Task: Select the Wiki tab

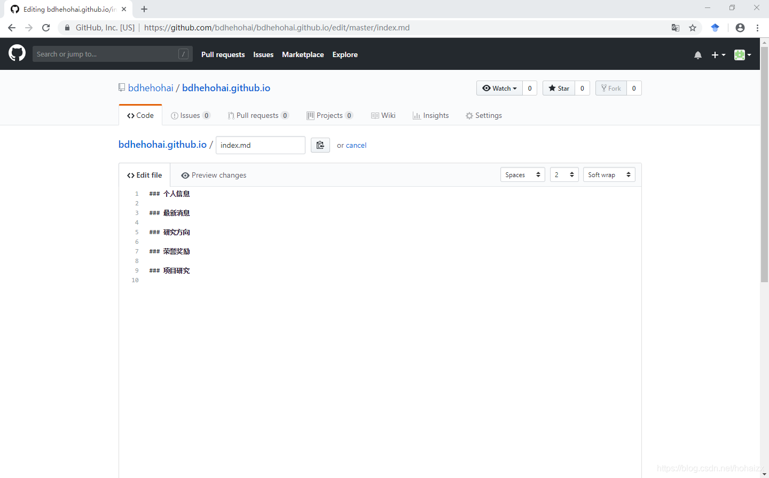Action: [x=383, y=115]
